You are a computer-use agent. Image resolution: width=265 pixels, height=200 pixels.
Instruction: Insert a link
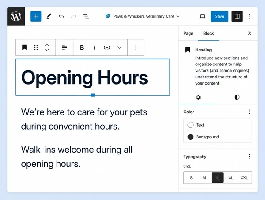point(107,47)
